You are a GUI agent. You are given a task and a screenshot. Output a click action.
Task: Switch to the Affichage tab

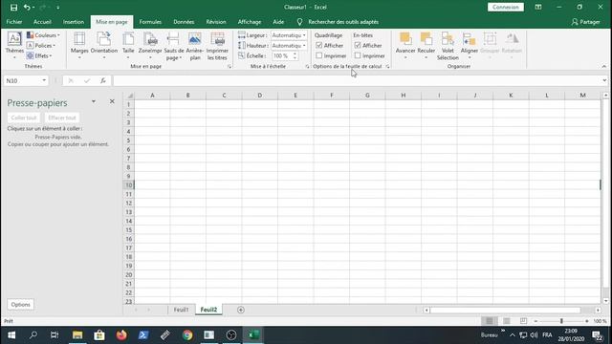250,22
